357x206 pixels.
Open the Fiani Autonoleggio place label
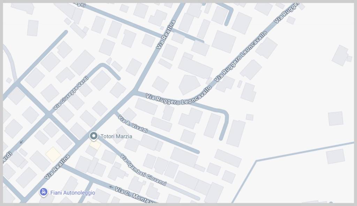[73, 192]
